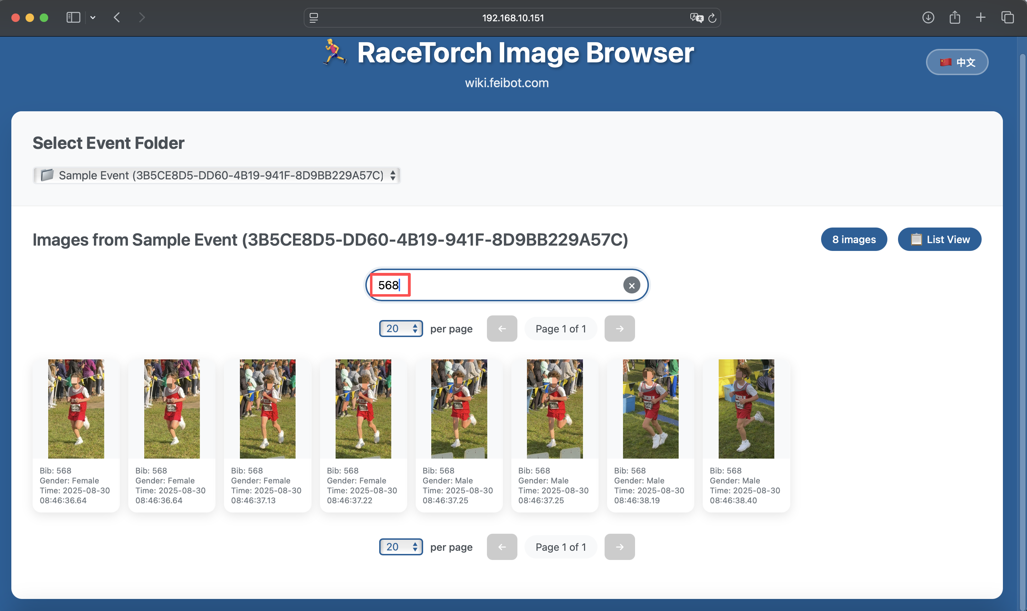Viewport: 1027px width, 611px height.
Task: Click the Share icon in toolbar
Action: click(955, 17)
